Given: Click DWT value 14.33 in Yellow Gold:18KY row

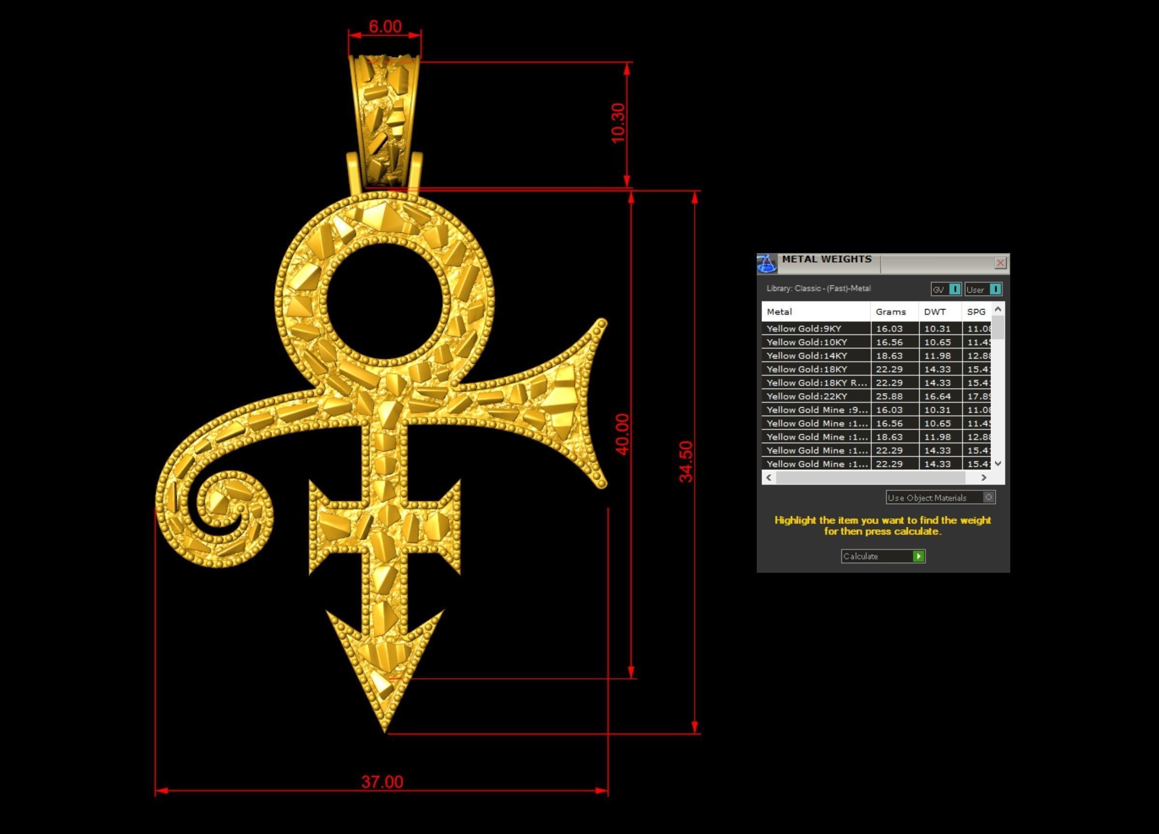Looking at the screenshot, I should 937,369.
